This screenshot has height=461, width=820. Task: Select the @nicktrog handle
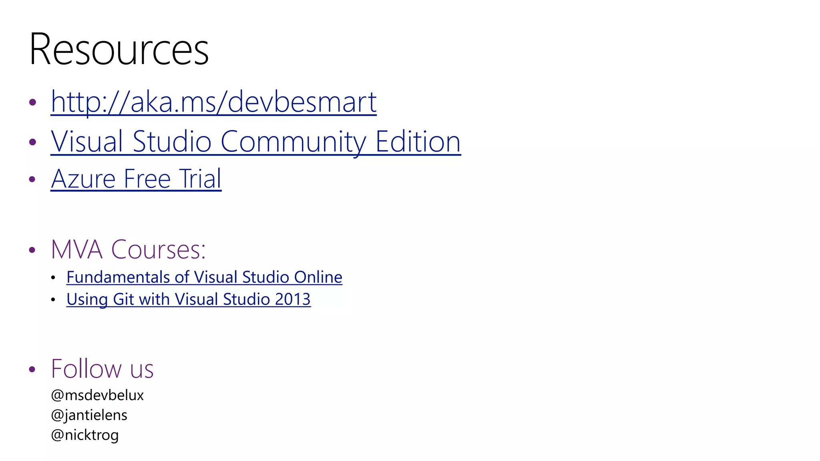coord(85,435)
